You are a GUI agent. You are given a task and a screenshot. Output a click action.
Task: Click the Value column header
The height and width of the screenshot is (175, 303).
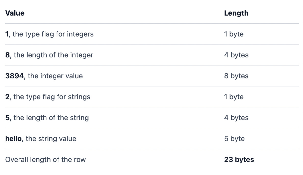[15, 13]
